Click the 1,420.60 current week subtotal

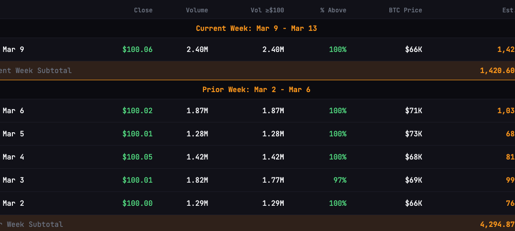tap(497, 70)
